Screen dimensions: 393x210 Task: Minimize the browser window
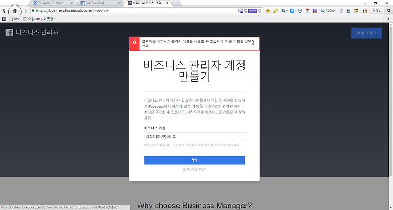(365, 3)
